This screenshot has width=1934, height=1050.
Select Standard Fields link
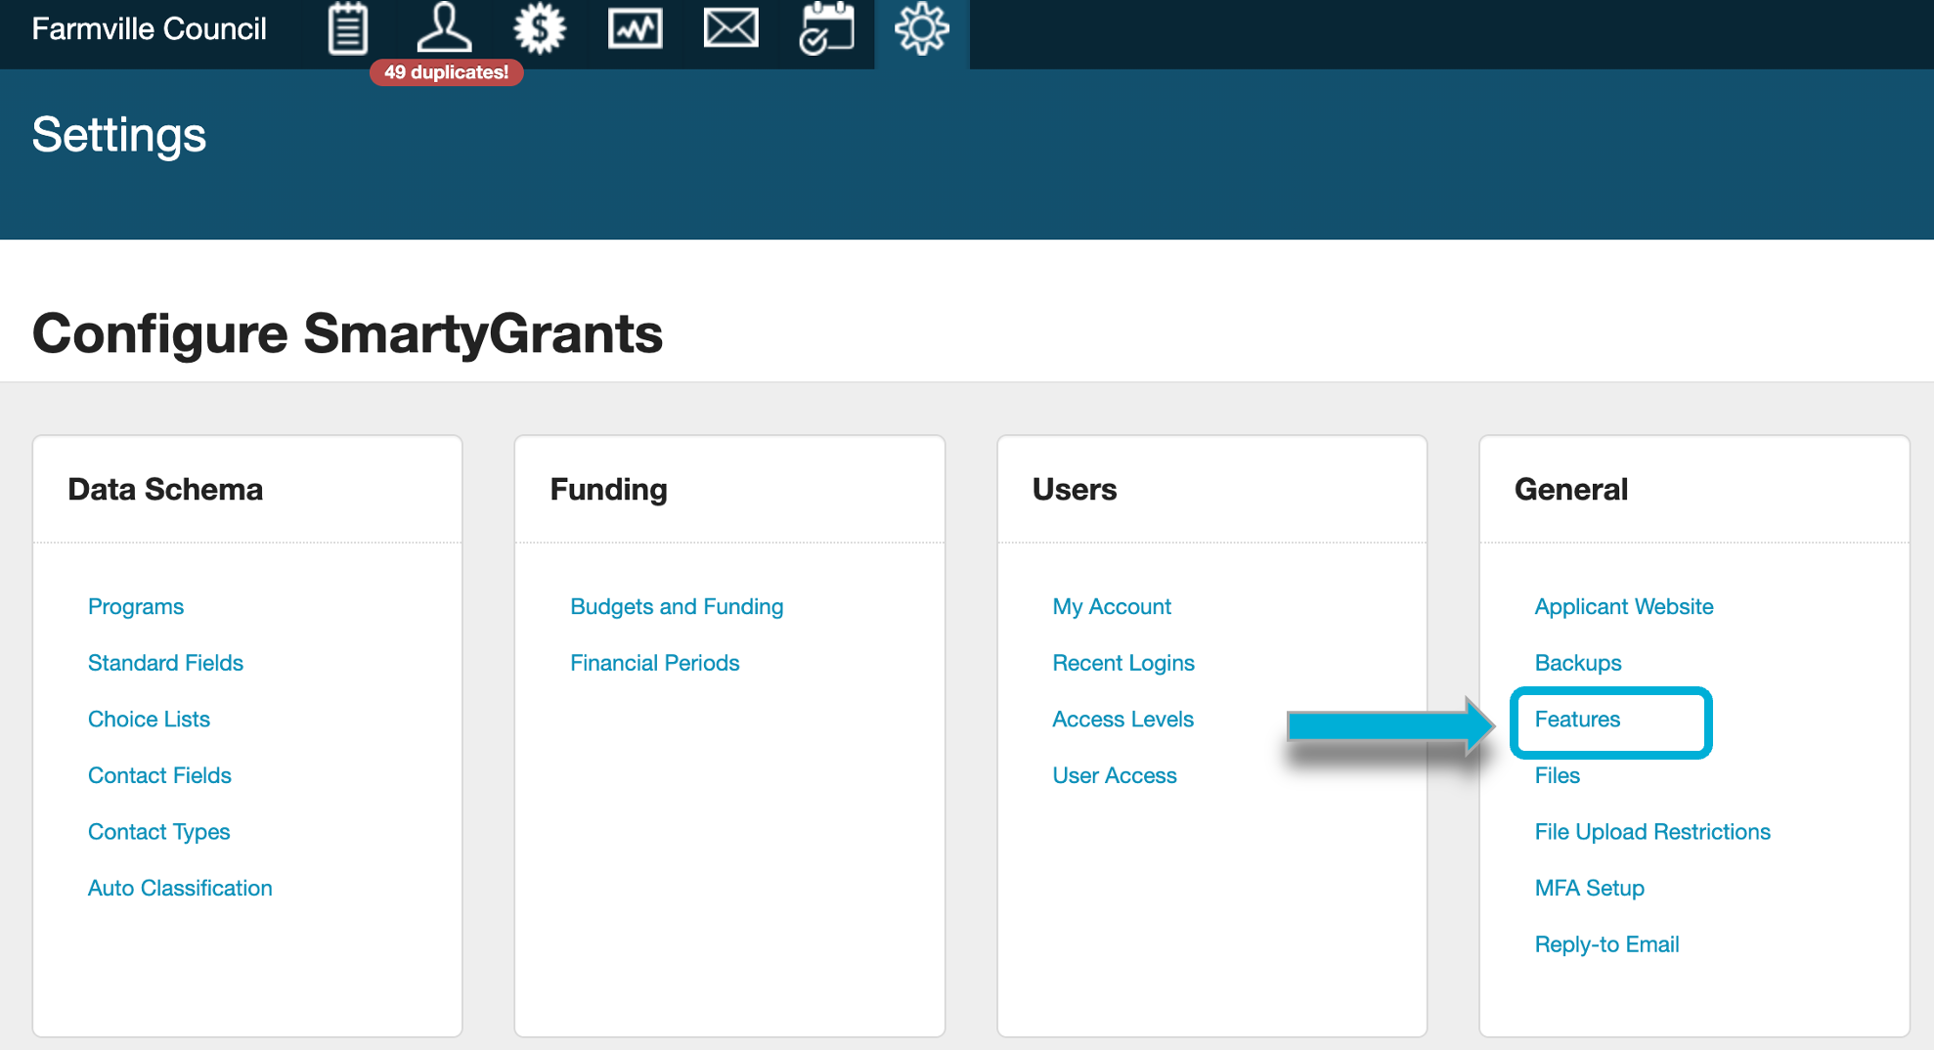pos(165,663)
